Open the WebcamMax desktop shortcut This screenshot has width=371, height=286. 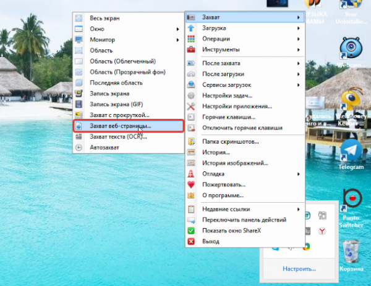(x=351, y=52)
